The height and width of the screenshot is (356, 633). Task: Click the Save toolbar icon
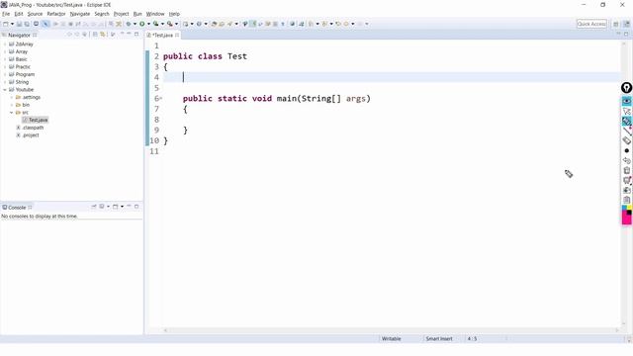tap(19, 24)
